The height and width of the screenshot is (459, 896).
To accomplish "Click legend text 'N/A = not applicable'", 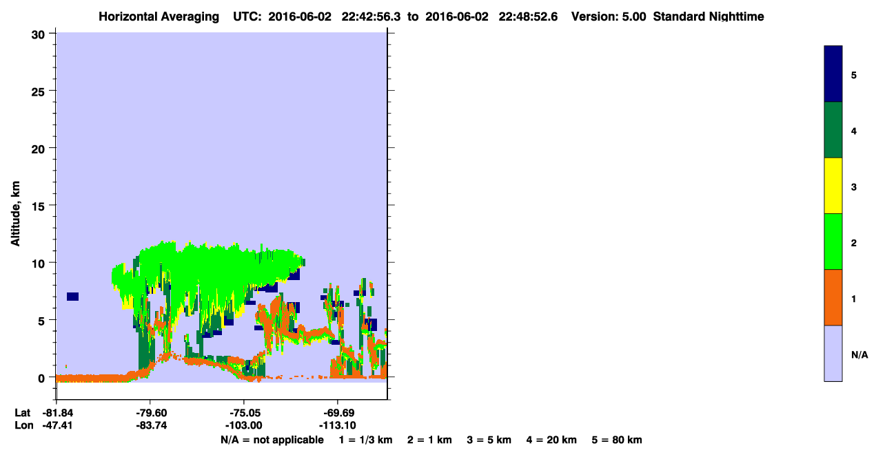I will (x=272, y=440).
